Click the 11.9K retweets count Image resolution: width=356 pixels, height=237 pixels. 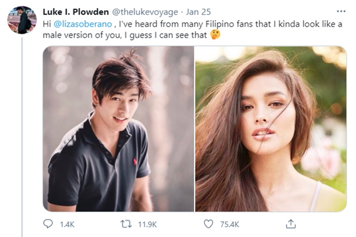(x=148, y=223)
